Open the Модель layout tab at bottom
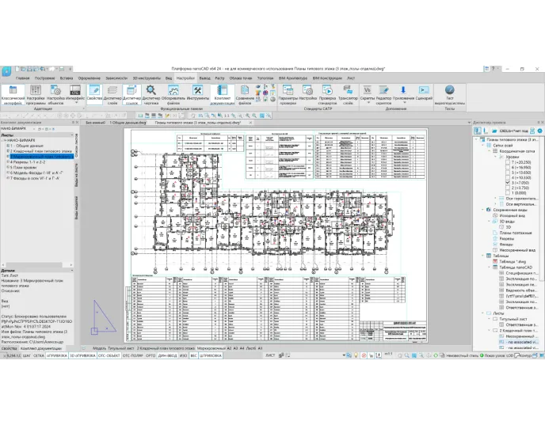This screenshot has height=425, width=545. [x=99, y=347]
